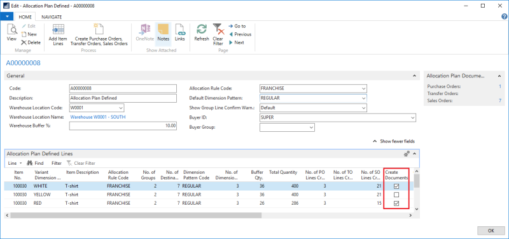The height and width of the screenshot is (239, 509).
Task: Find in allocation plan lines
Action: pyautogui.click(x=35, y=163)
